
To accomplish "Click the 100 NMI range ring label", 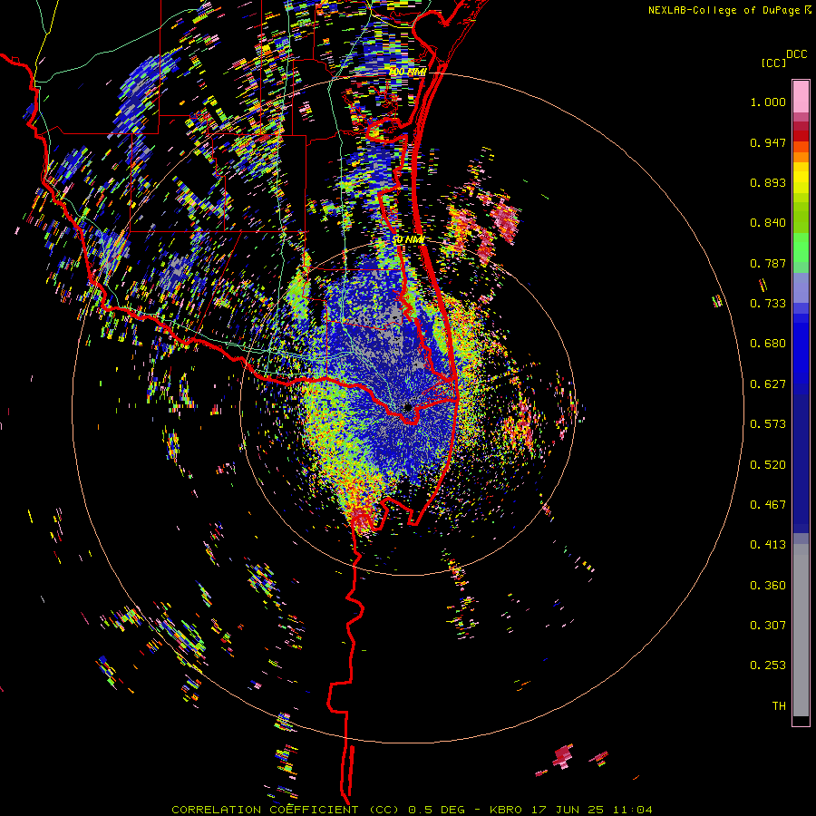I will pyautogui.click(x=408, y=72).
